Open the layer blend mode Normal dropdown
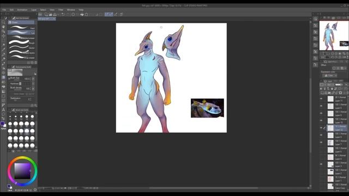Image resolution: width=349 pixels, height=196 pixels. pyautogui.click(x=330, y=85)
